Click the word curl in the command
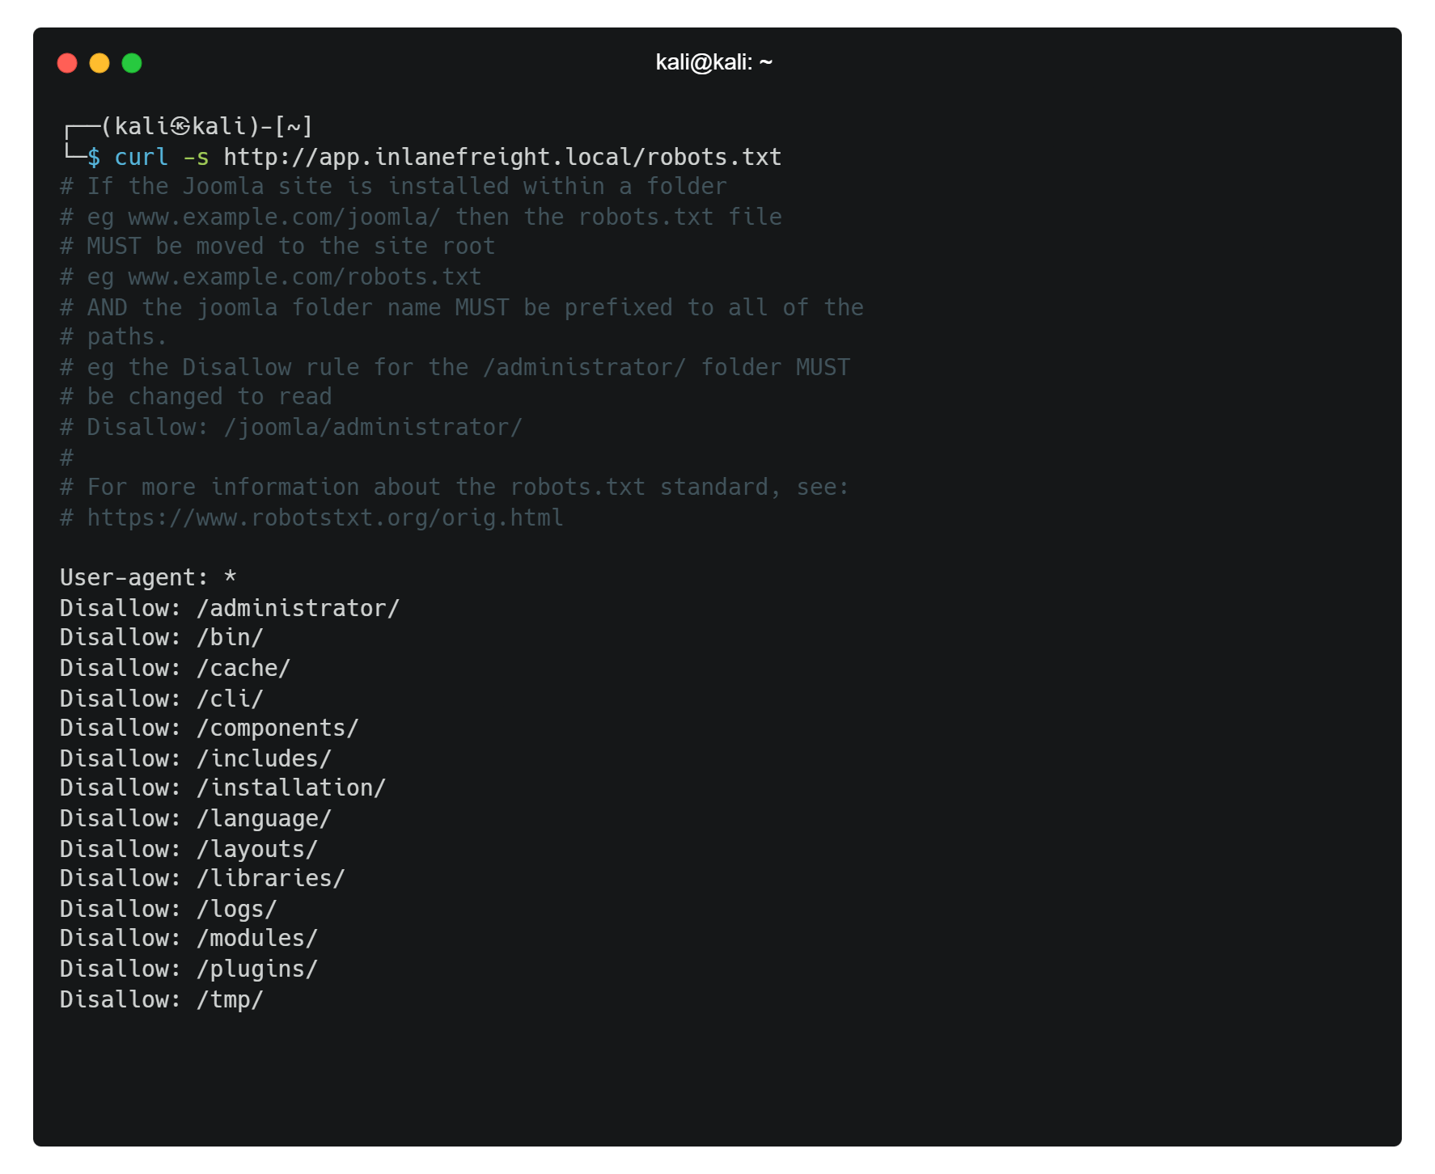This screenshot has width=1435, height=1174. click(x=141, y=157)
